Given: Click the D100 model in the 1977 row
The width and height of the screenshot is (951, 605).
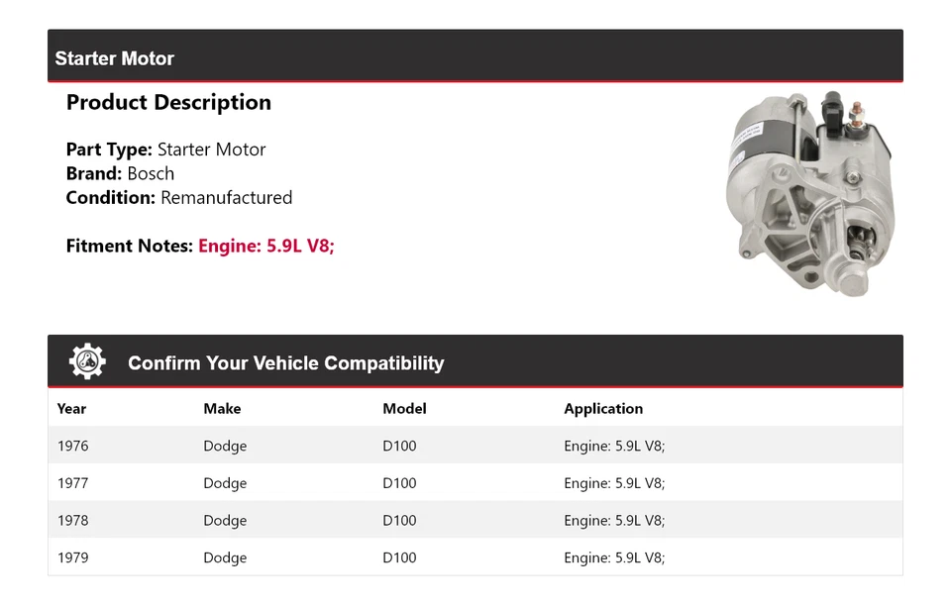Looking at the screenshot, I should (x=399, y=483).
